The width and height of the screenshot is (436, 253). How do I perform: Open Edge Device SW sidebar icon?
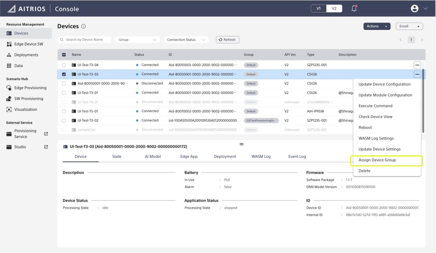9,44
